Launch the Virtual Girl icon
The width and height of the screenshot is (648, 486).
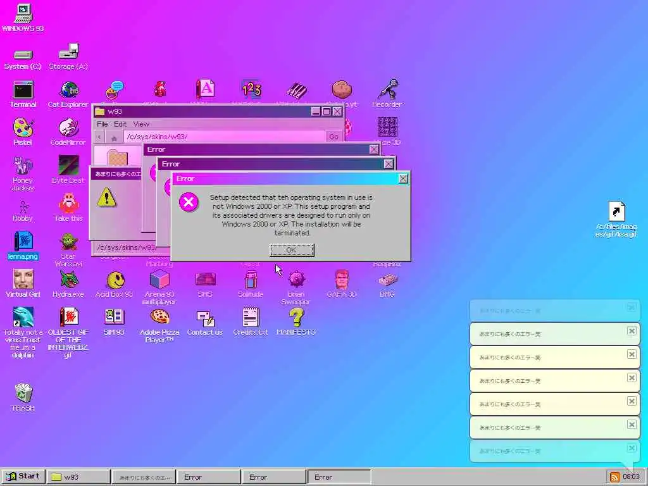[x=23, y=279]
